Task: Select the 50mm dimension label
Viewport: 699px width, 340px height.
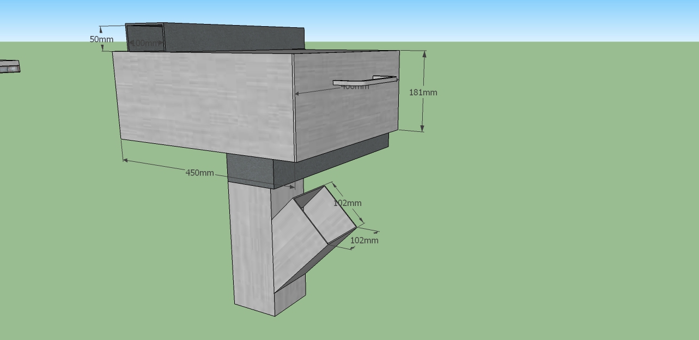Action: (101, 39)
